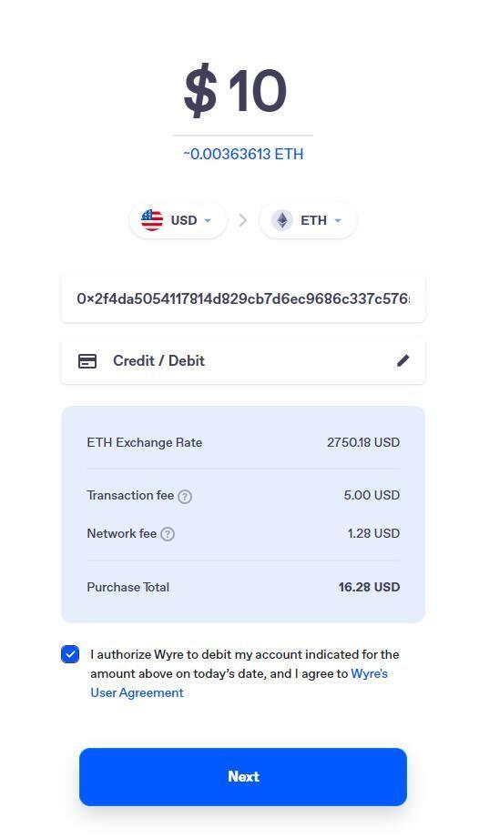Click the Purchase Total 16.28 USD value
Viewport: 479px width, 838px height.
point(369,588)
